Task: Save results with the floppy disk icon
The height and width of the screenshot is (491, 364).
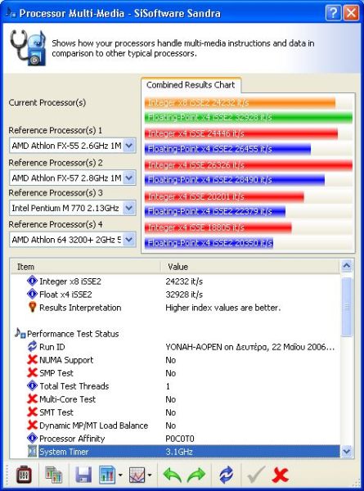Action: [x=83, y=475]
